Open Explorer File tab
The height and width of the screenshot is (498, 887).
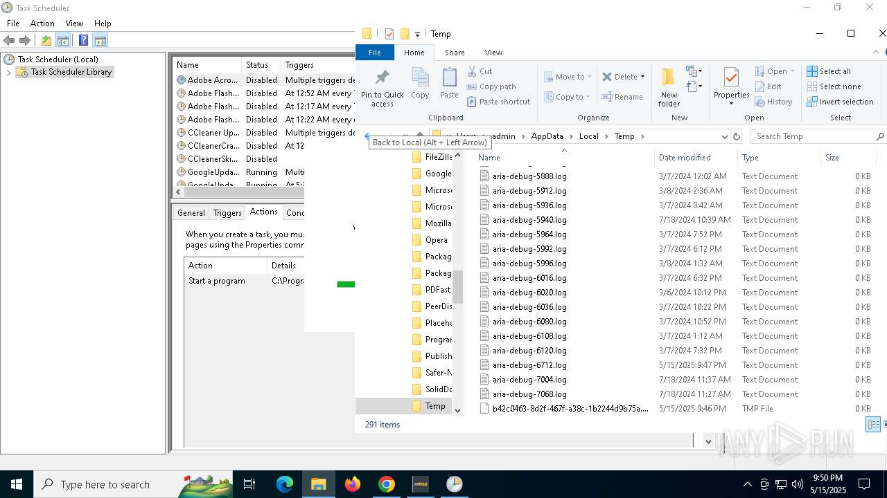click(x=375, y=53)
